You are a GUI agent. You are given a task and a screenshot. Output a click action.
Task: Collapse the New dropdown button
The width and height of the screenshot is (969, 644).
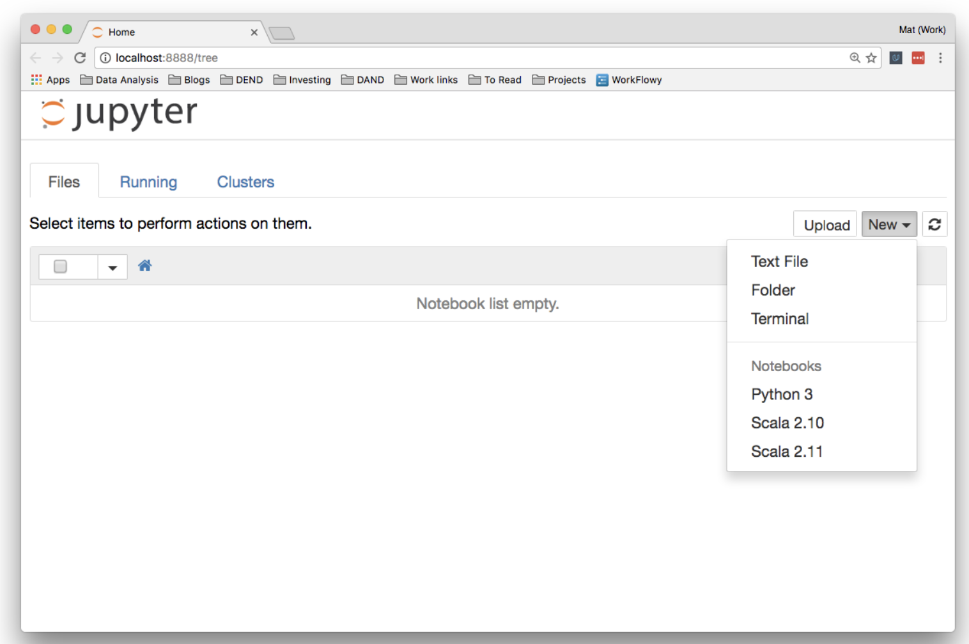[x=889, y=224]
